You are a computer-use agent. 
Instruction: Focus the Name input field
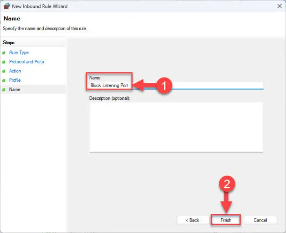click(x=177, y=85)
